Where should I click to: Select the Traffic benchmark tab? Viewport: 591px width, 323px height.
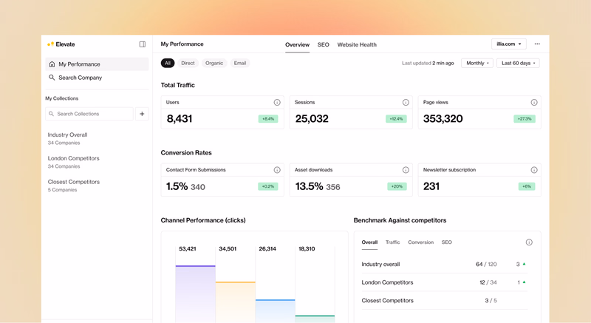tap(392, 242)
